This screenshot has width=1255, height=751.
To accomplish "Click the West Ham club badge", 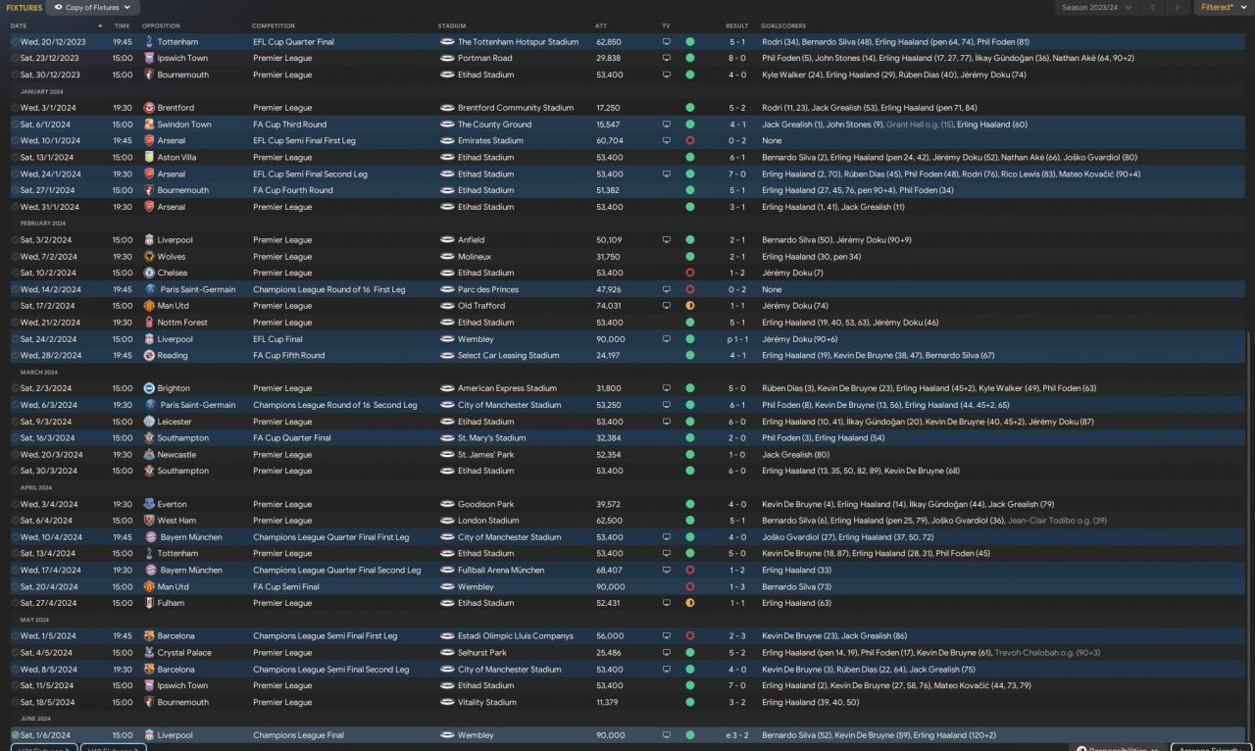I will point(149,521).
